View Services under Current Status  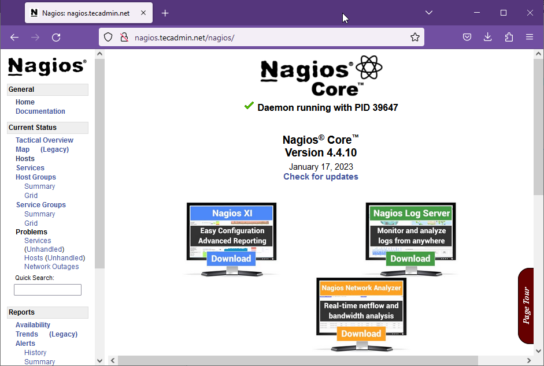click(x=30, y=168)
